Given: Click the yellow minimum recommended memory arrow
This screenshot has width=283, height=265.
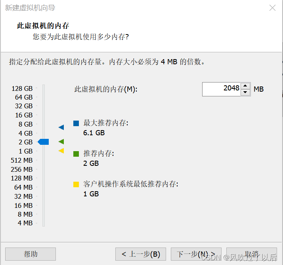Looking at the screenshot, I should click(x=61, y=151).
